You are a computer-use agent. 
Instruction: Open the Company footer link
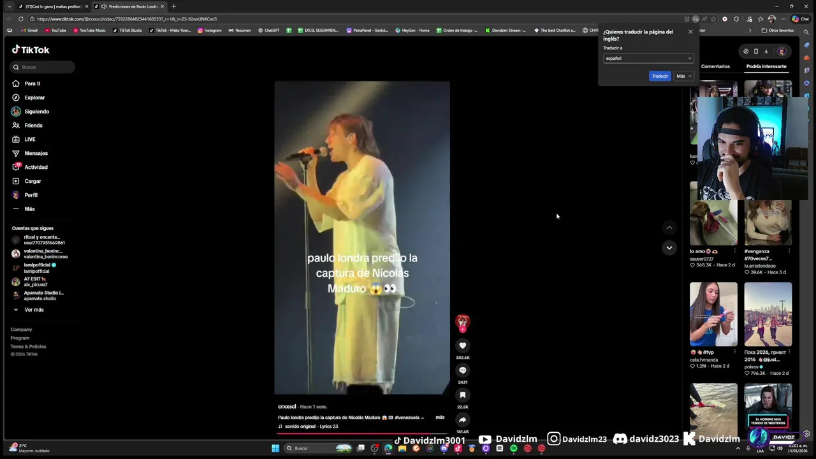21,330
